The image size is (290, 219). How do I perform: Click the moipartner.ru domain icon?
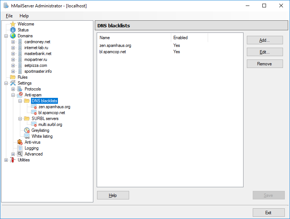click(20, 59)
